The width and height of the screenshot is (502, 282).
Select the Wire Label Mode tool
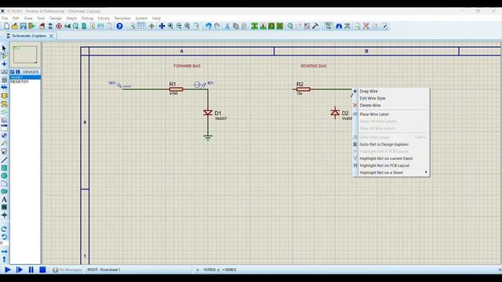coord(4,72)
